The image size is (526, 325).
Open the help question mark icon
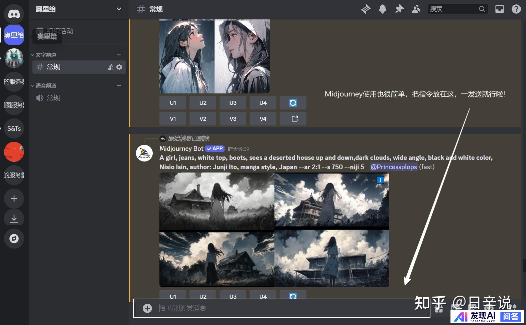516,9
